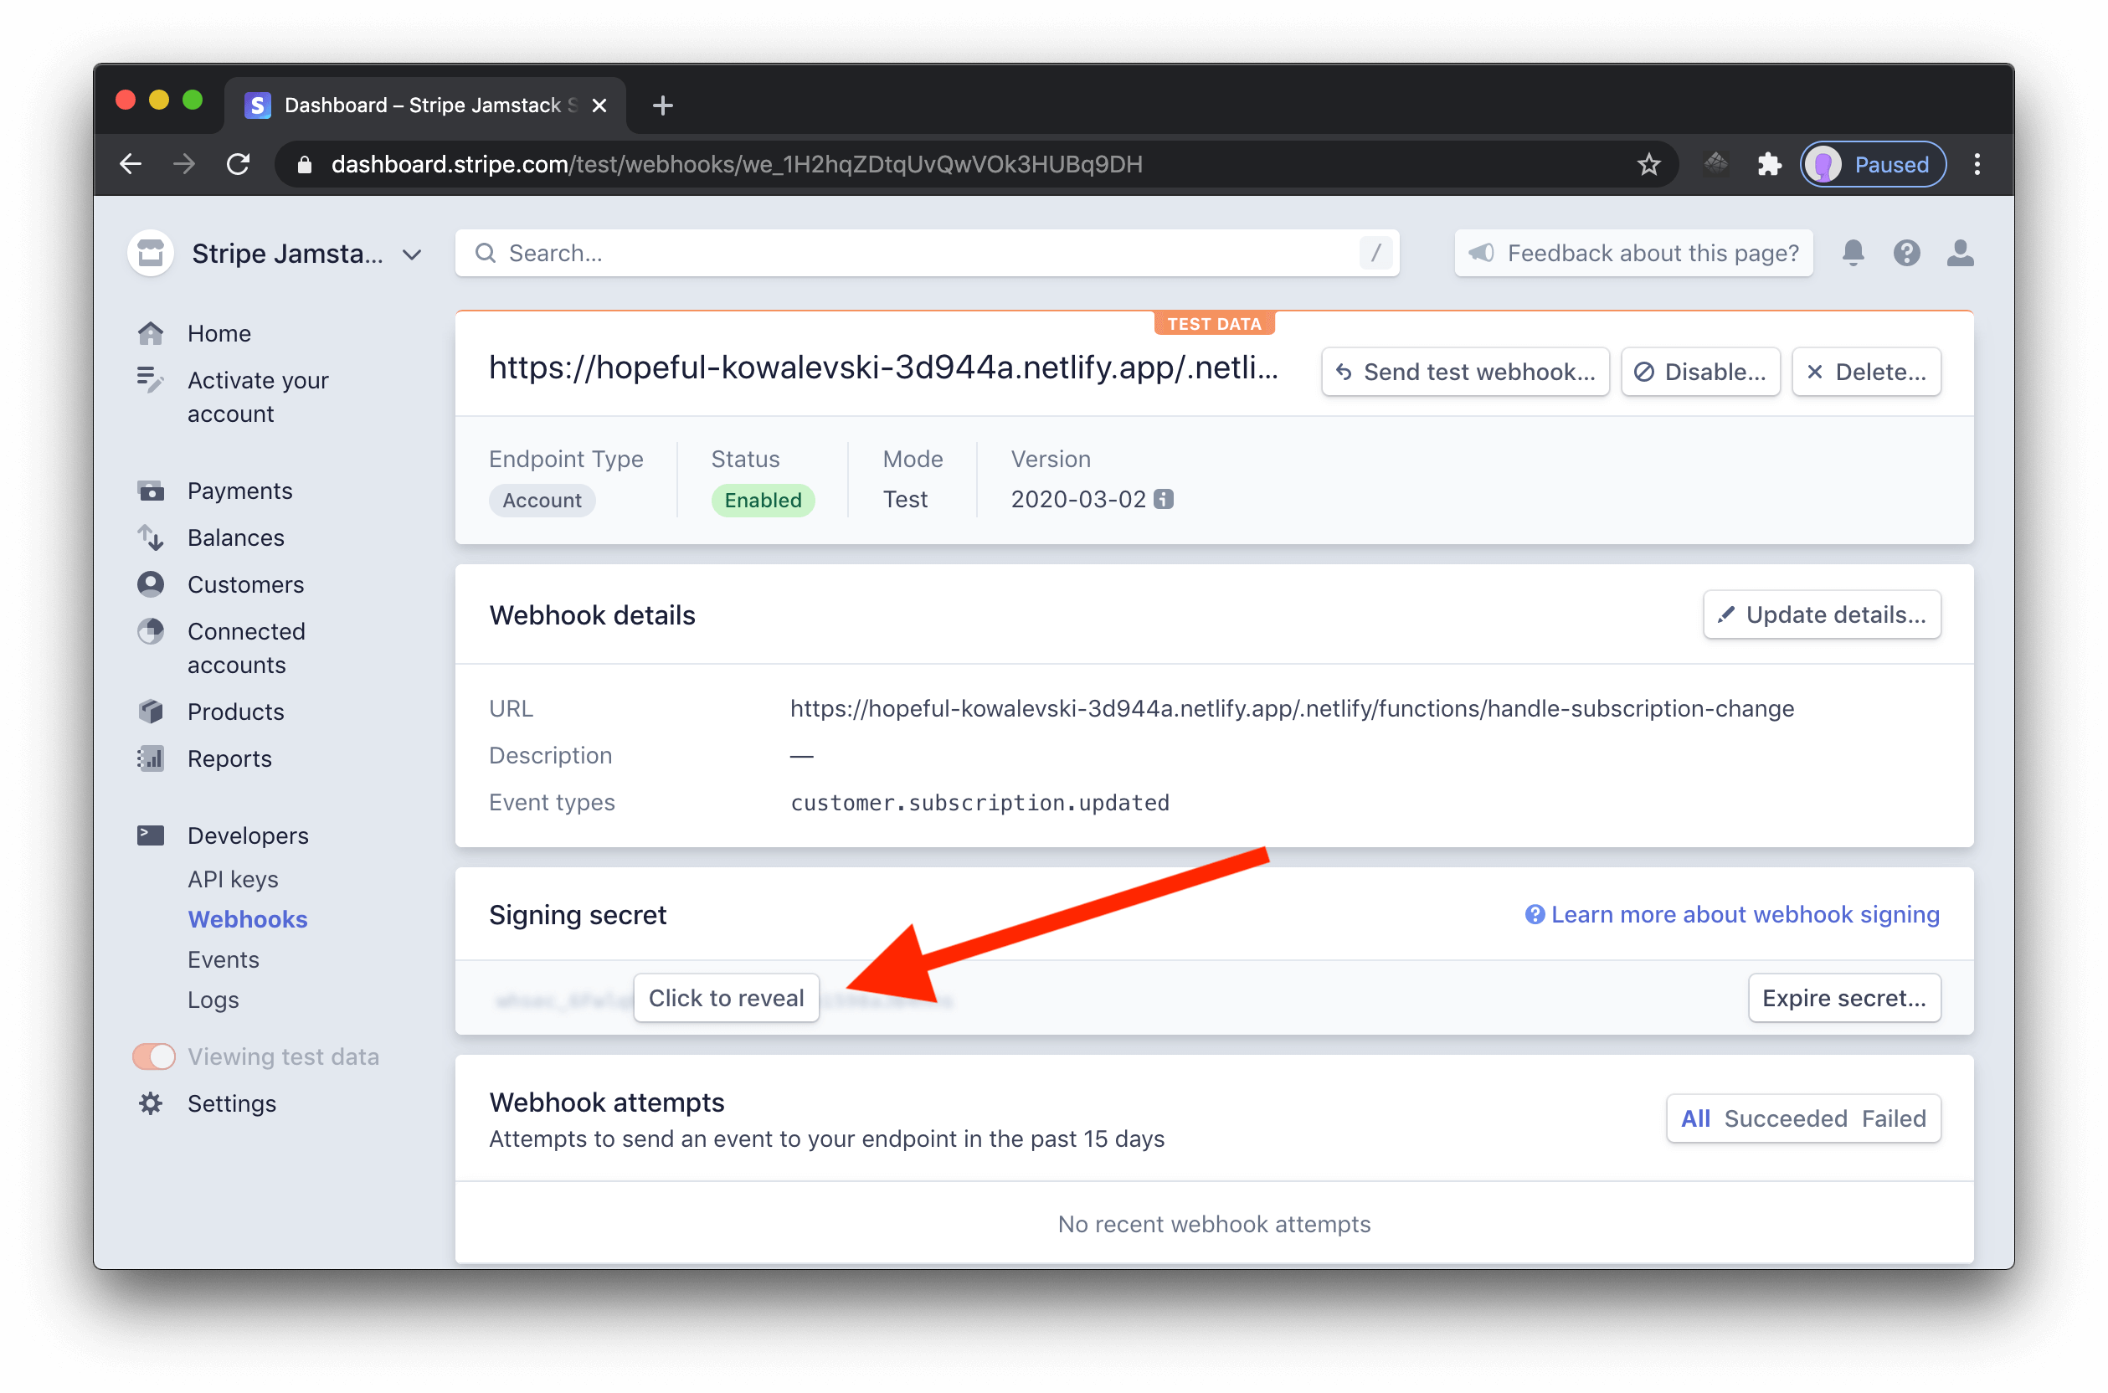2108x1393 pixels.
Task: Open the Home section icon
Action: 150,332
